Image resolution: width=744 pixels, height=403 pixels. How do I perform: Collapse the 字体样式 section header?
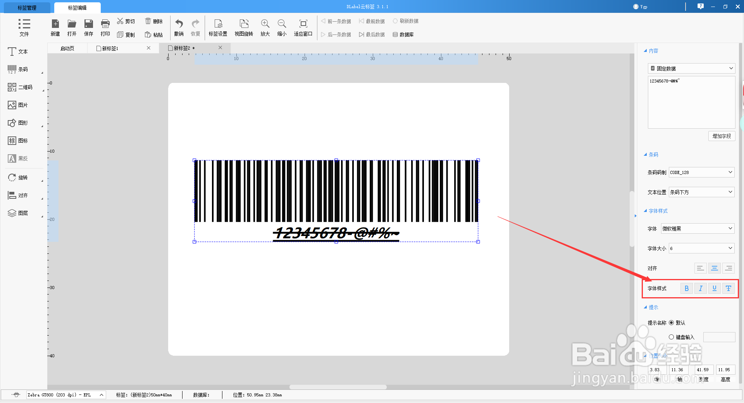(656, 211)
